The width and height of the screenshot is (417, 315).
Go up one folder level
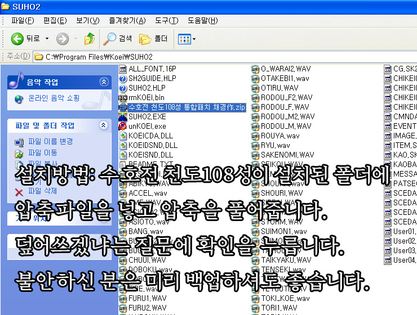coord(90,39)
